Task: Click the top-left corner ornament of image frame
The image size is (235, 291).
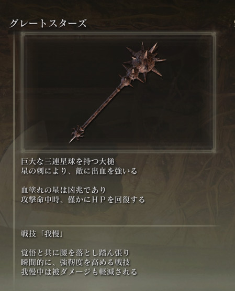Action: coord(23,34)
